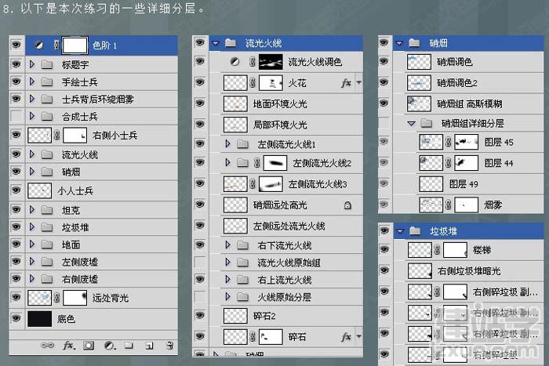Click folder icon of 硝烟组详细分层

click(426, 123)
